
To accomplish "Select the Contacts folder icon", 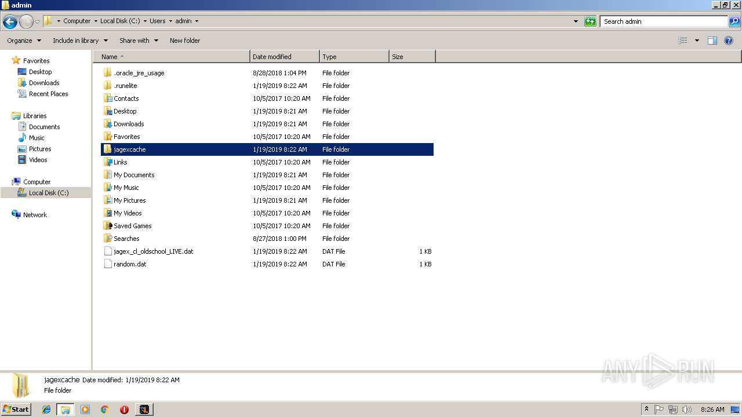I will click(107, 98).
